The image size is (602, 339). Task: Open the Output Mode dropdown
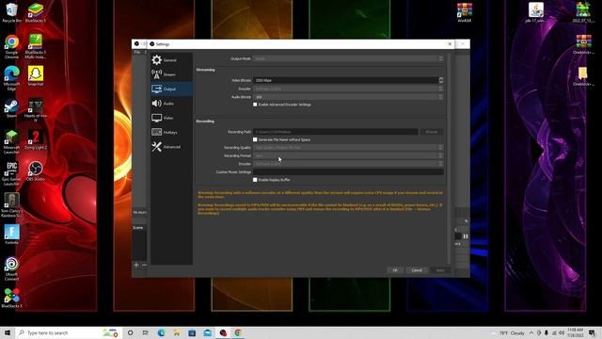[x=348, y=58]
